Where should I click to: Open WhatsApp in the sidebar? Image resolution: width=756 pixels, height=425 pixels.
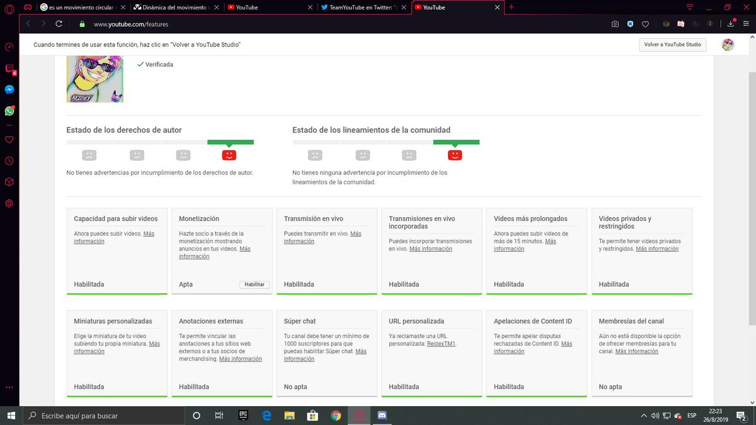click(x=9, y=111)
